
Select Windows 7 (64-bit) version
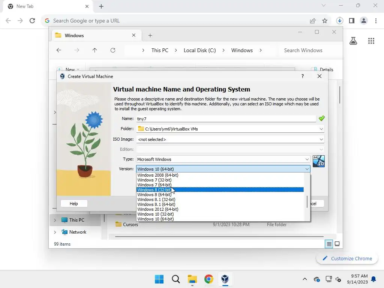click(220, 185)
